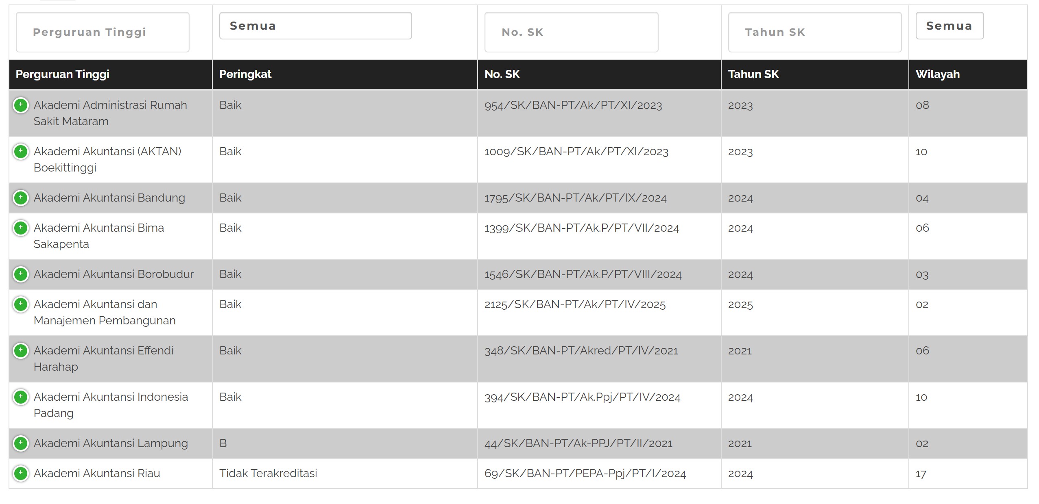Expand the Akademi Akuntansi Riau row
Image resolution: width=1039 pixels, height=504 pixels.
click(x=21, y=474)
